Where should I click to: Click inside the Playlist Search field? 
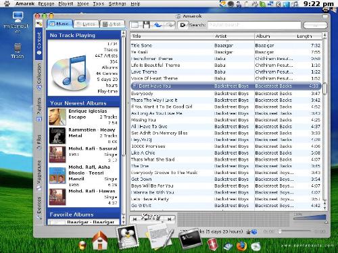click(x=254, y=25)
